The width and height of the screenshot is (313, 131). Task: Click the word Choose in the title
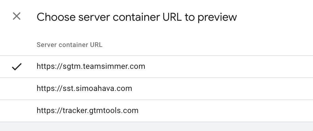(56, 17)
